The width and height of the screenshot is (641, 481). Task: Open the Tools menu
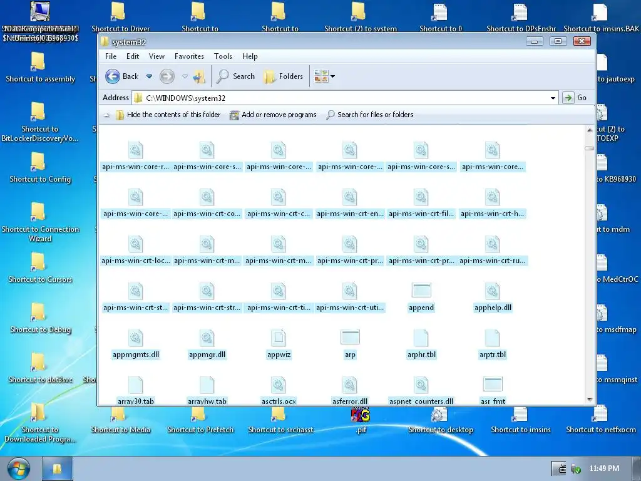223,56
